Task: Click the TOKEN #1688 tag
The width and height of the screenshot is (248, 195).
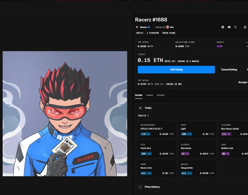Action: 168,33
